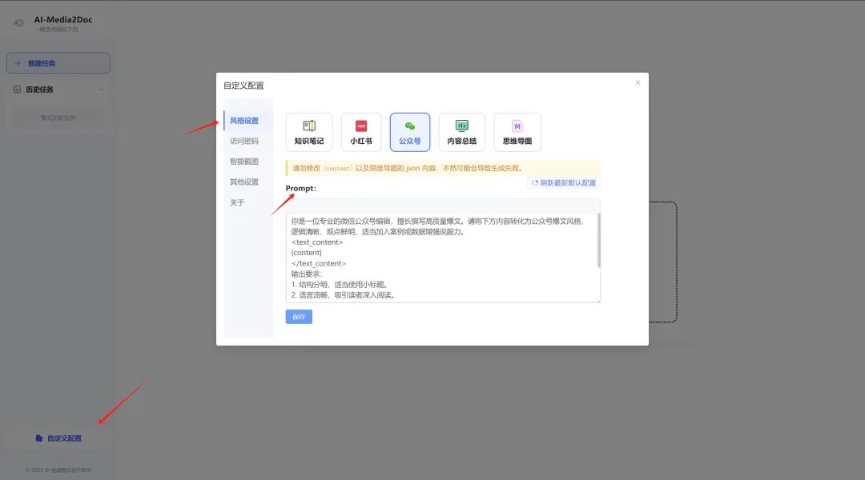Click the </text_content> line in prompt
This screenshot has width=865, height=480.
318,263
